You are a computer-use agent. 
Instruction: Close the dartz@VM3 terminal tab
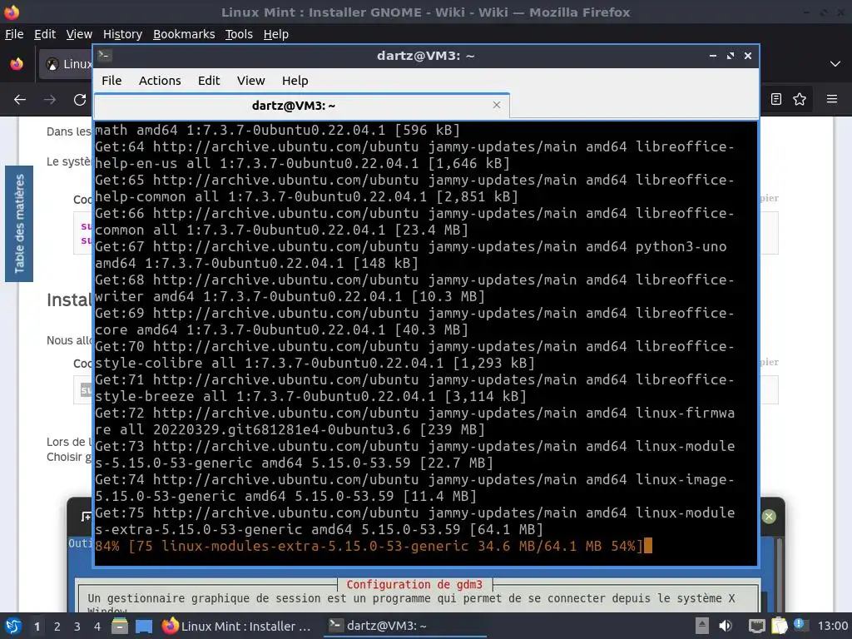[x=496, y=105]
